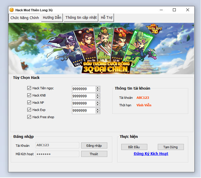The image size is (201, 178).
Task: Open the Thông tin cập nhật tab
Action: click(81, 18)
